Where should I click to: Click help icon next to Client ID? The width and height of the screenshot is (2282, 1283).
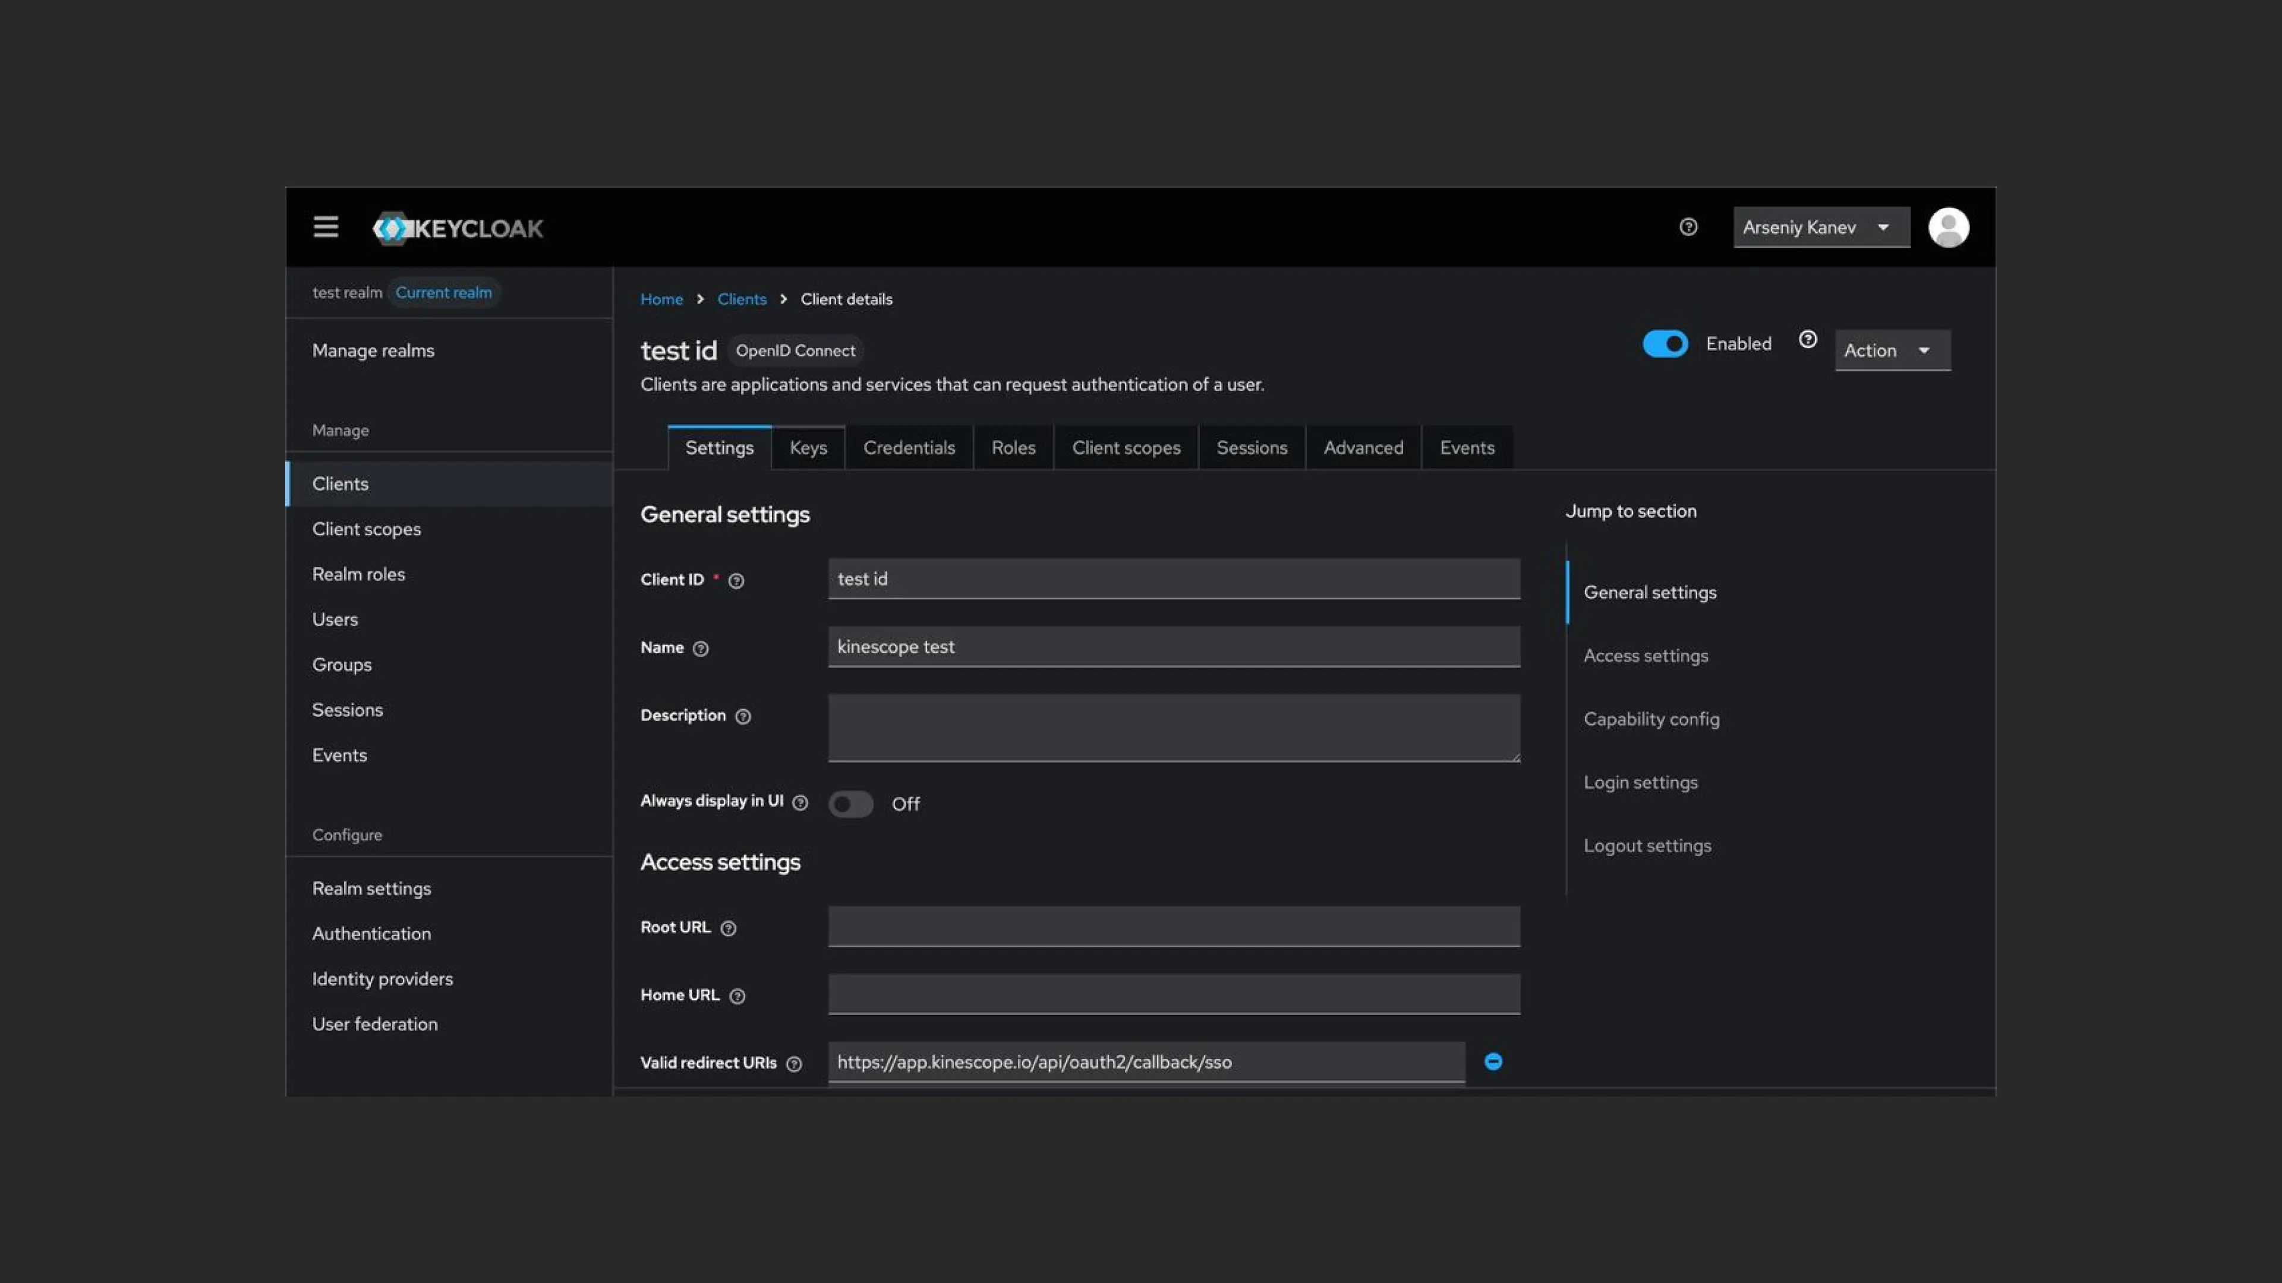pos(736,581)
